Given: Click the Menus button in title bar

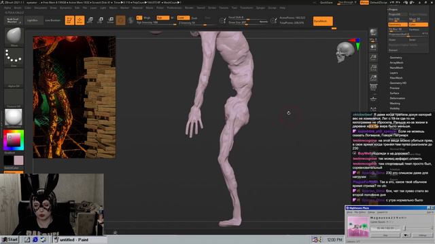Looking at the screenshot, I should 364,3.
